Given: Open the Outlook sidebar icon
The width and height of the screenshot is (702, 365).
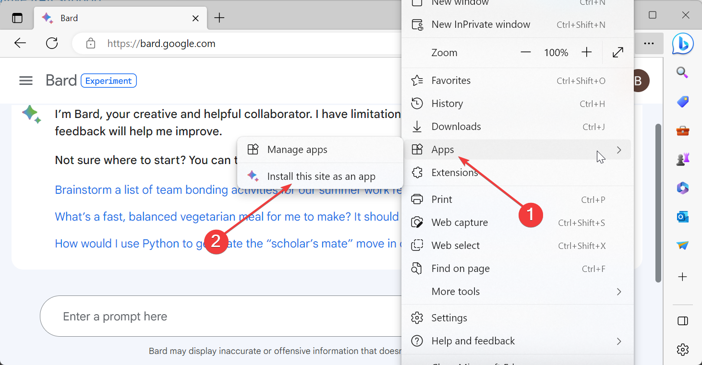Looking at the screenshot, I should (x=682, y=217).
